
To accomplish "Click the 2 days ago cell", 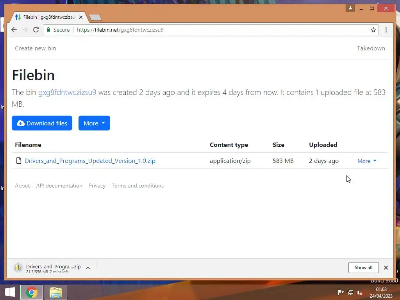I will [324, 161].
